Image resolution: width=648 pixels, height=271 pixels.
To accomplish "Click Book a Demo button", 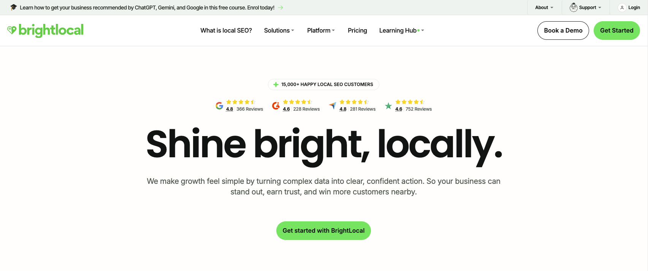I will click(x=563, y=30).
